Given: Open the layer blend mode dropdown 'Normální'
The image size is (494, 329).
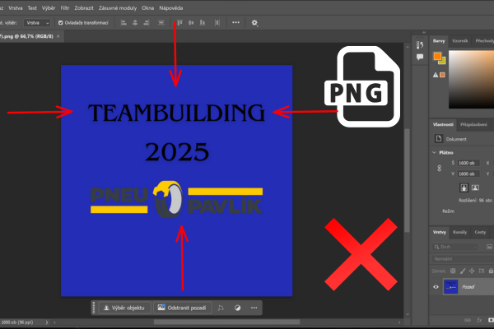Looking at the screenshot, I should pyautogui.click(x=451, y=257).
